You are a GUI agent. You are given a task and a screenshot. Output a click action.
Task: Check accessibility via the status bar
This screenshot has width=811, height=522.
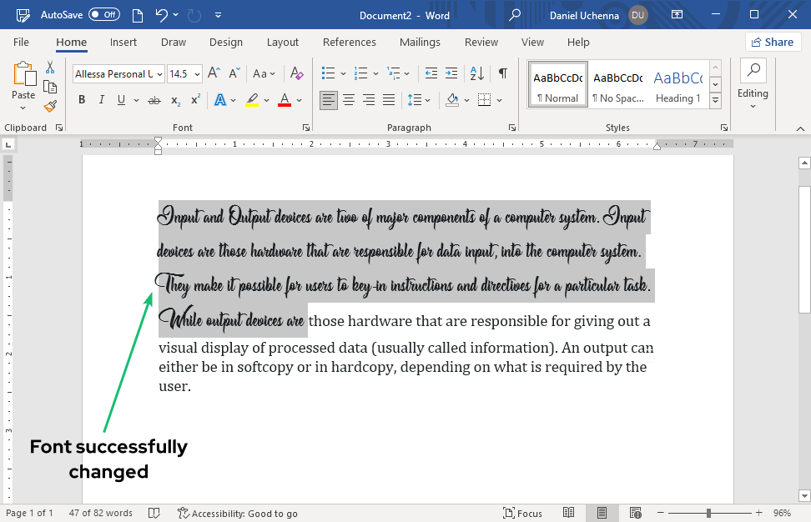tap(238, 513)
